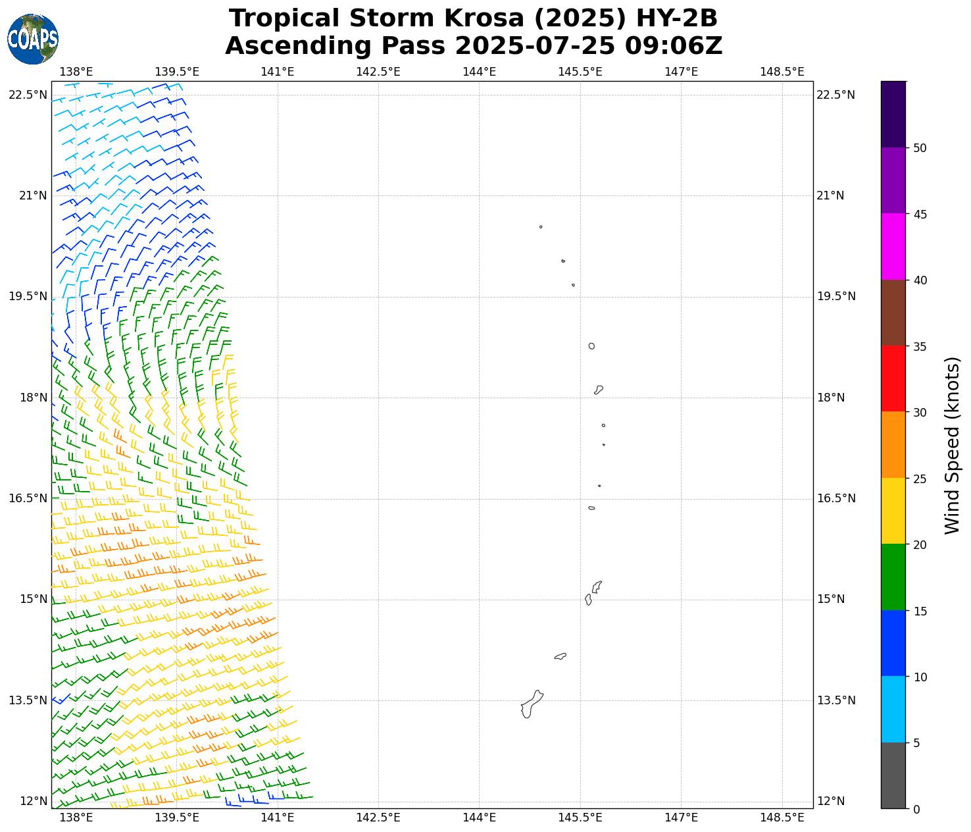
Task: Click the Saipan island outline
Action: (x=597, y=586)
